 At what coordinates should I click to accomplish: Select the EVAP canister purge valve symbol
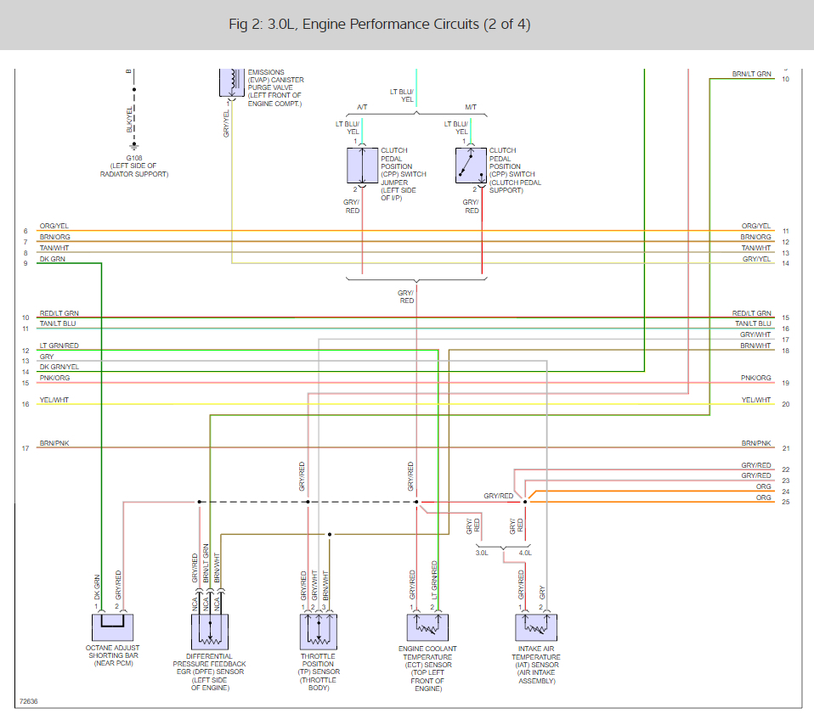[230, 83]
